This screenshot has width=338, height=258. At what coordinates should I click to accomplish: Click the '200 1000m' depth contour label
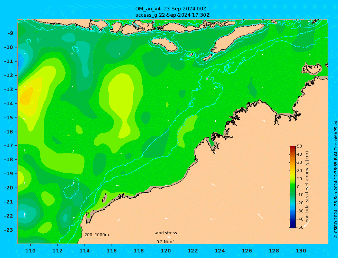(x=97, y=235)
